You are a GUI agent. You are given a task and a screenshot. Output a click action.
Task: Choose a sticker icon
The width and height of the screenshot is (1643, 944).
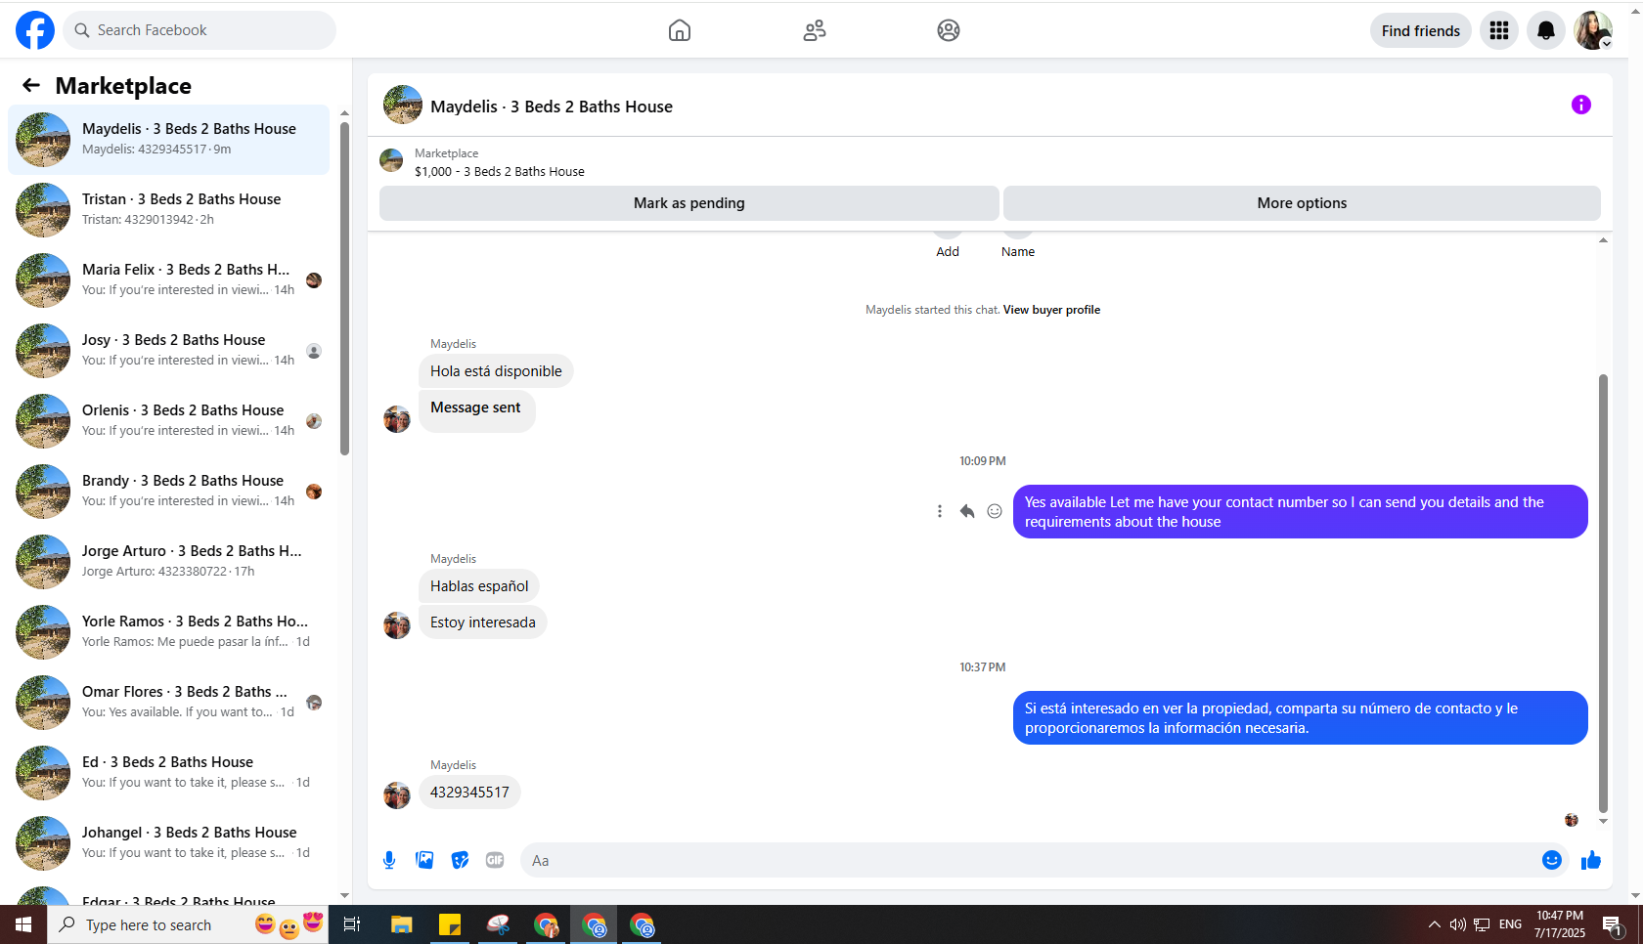point(460,860)
